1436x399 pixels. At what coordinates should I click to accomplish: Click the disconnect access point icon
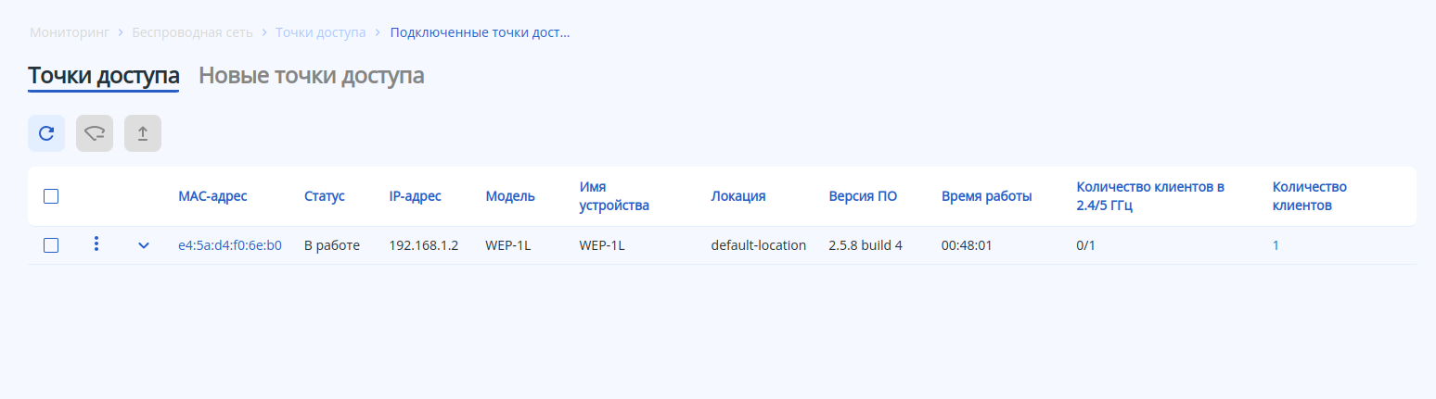pos(95,133)
